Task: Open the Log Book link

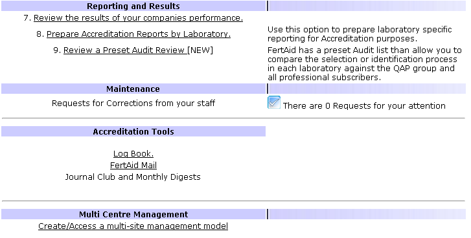Action: pos(133,154)
